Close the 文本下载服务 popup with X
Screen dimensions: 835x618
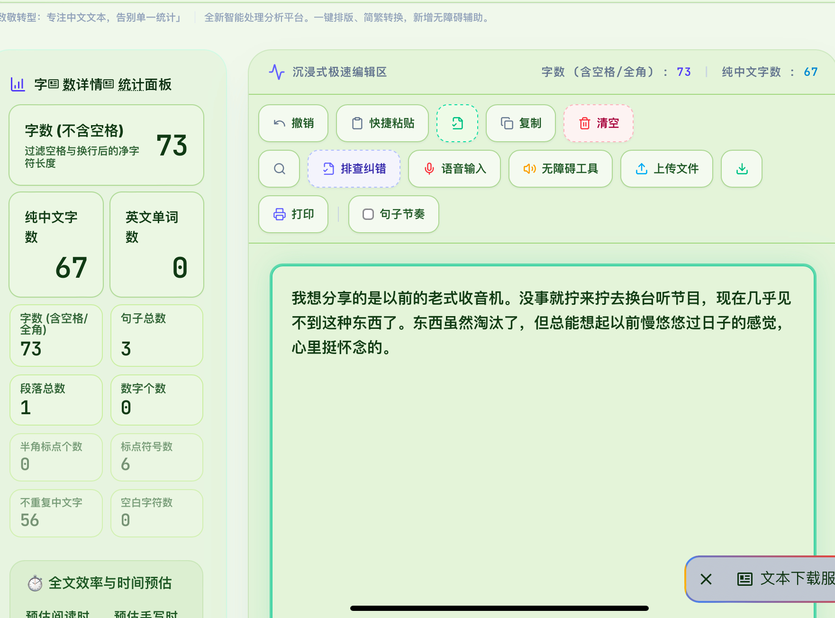pyautogui.click(x=706, y=579)
